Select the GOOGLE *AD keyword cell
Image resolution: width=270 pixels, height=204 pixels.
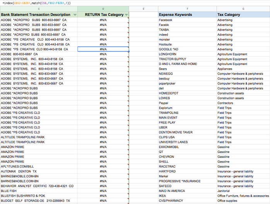pyautogui.click(x=187, y=49)
